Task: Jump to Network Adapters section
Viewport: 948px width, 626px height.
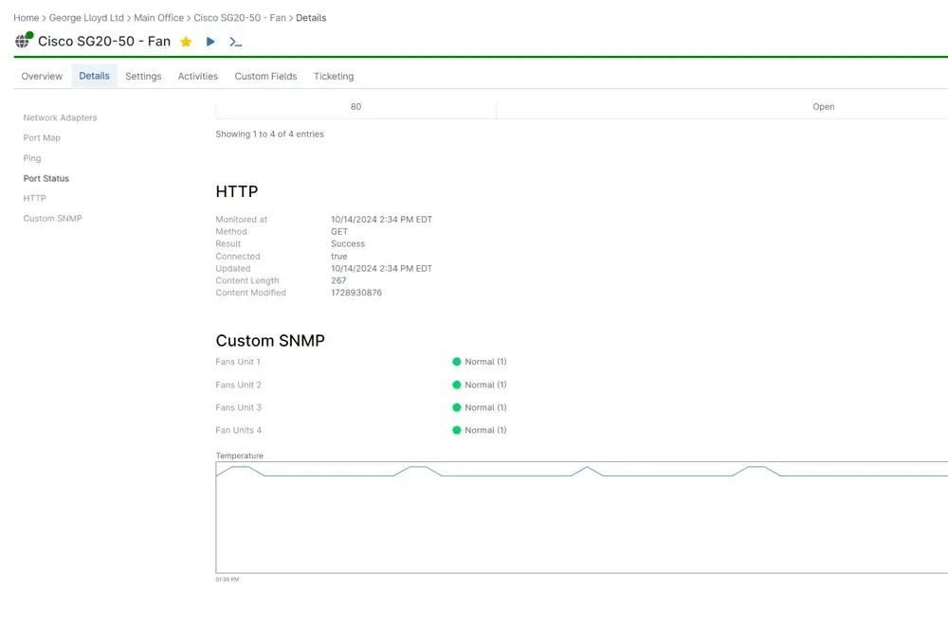Action: coord(60,117)
